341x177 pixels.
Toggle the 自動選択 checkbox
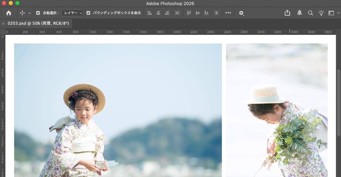coord(38,13)
